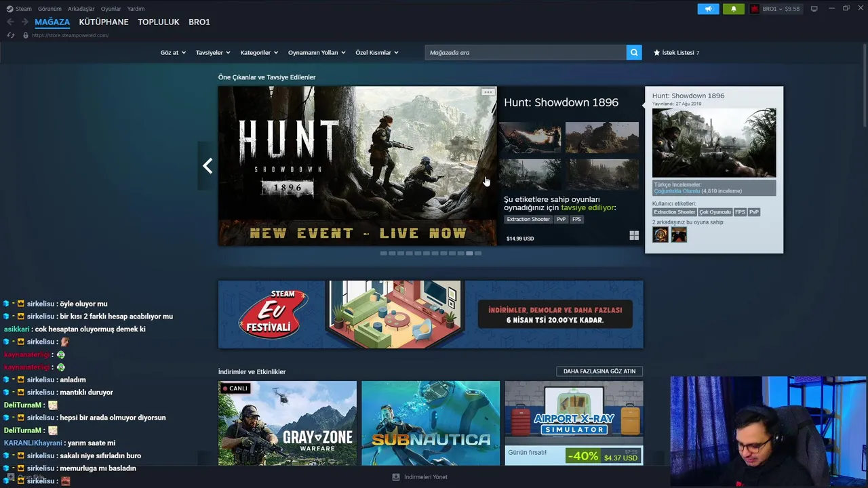Reload the store page with refresh icon
This screenshot has height=488, width=868.
11,35
